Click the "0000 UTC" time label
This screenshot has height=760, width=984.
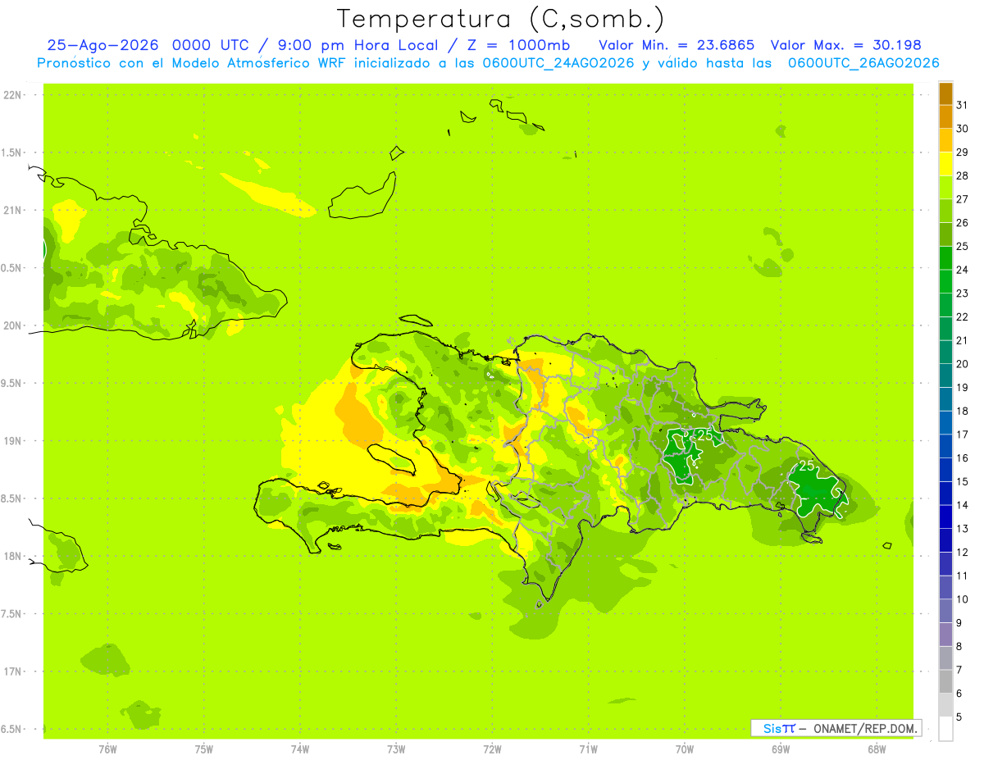tap(212, 45)
